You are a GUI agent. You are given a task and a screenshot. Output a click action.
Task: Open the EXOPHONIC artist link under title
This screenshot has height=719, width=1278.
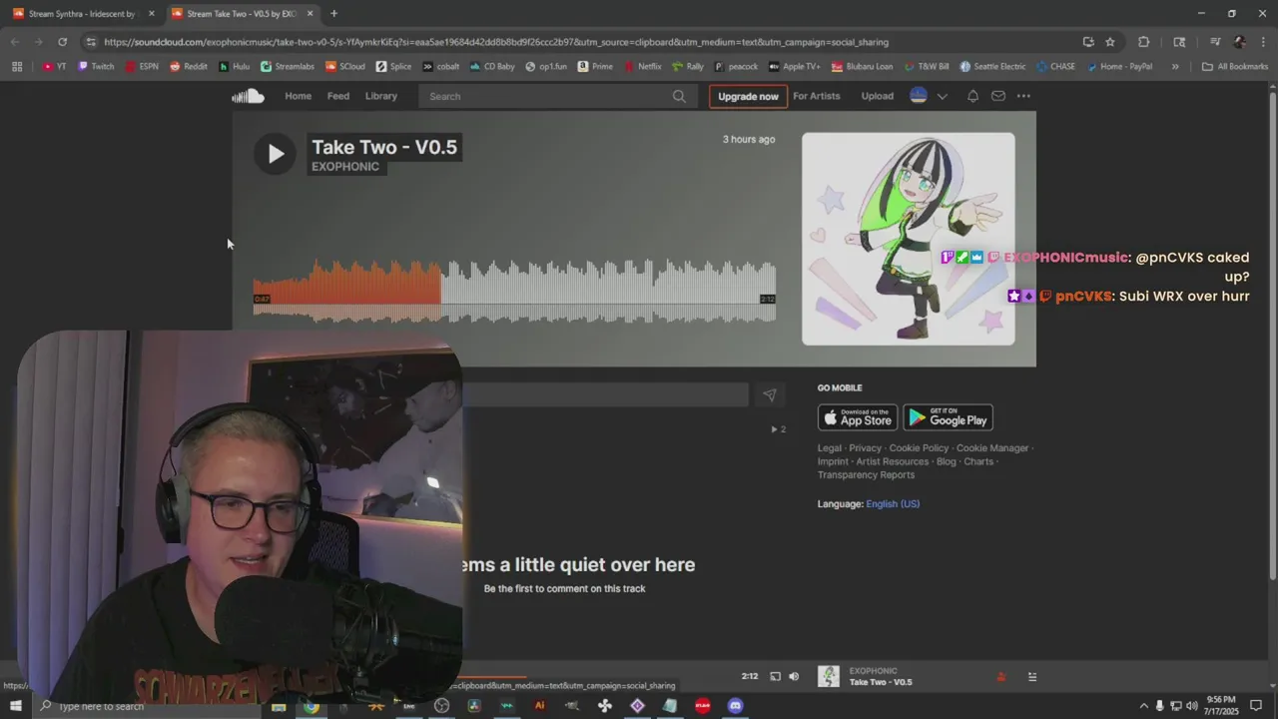[x=345, y=167]
